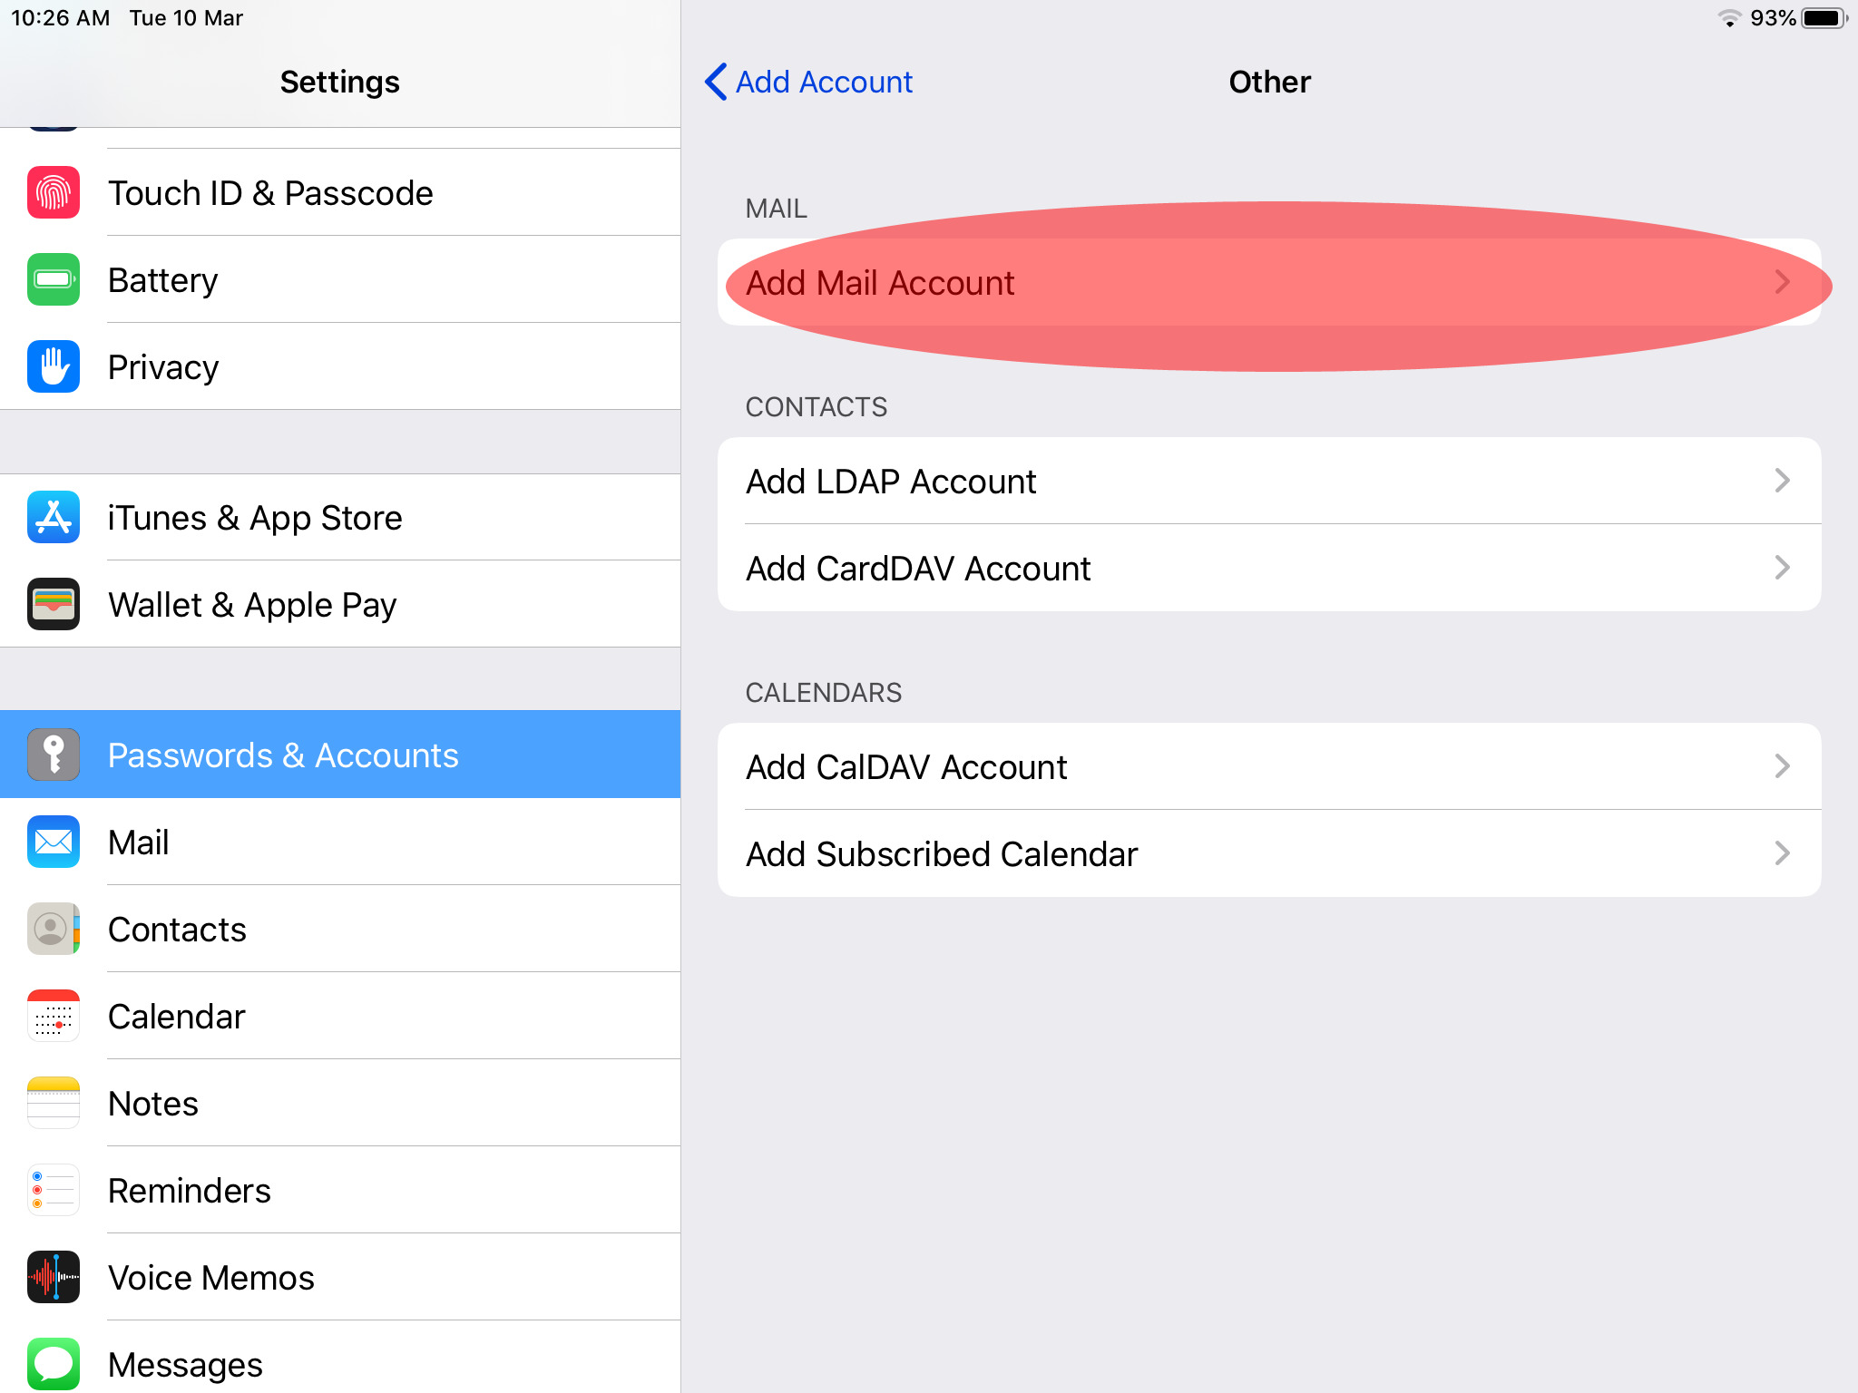Open Calendar settings

coord(340,1016)
